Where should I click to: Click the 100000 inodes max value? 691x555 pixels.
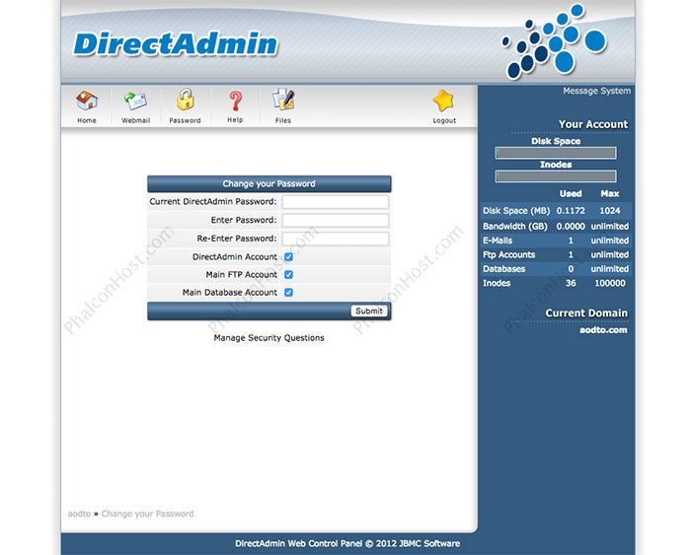(x=610, y=283)
